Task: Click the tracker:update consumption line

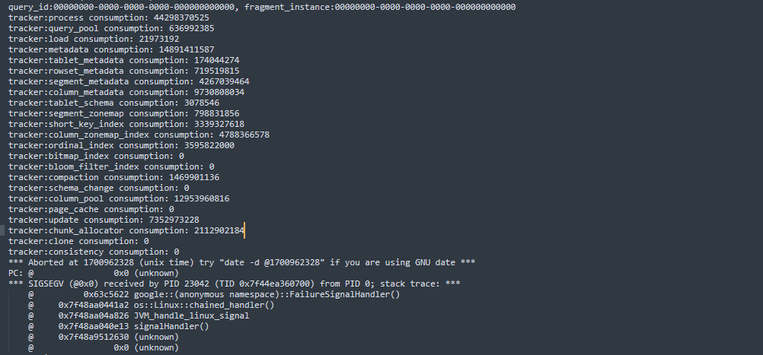Action: (x=104, y=220)
